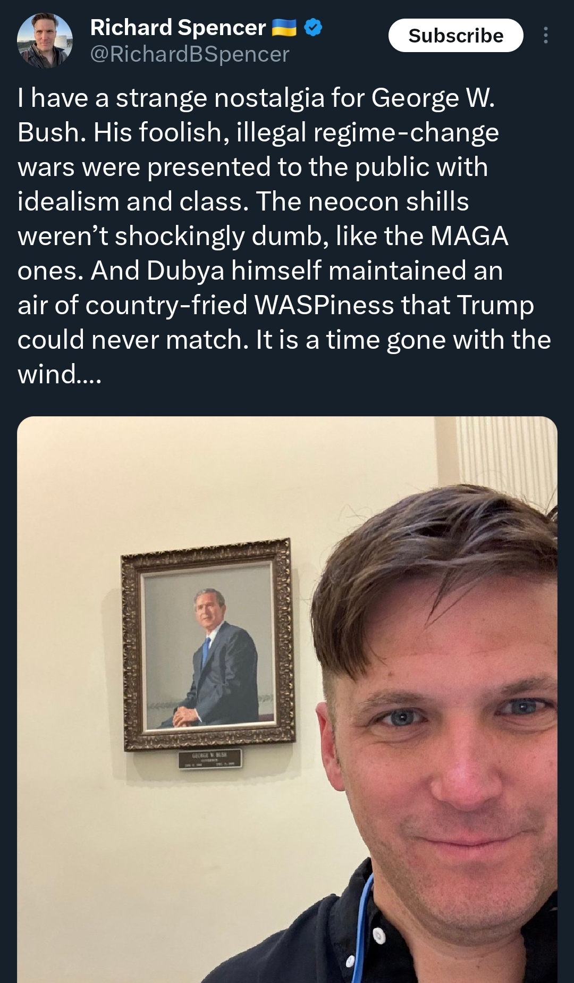The width and height of the screenshot is (574, 983).
Task: Click the gold-framed portrait painting in photo
Action: (x=208, y=643)
